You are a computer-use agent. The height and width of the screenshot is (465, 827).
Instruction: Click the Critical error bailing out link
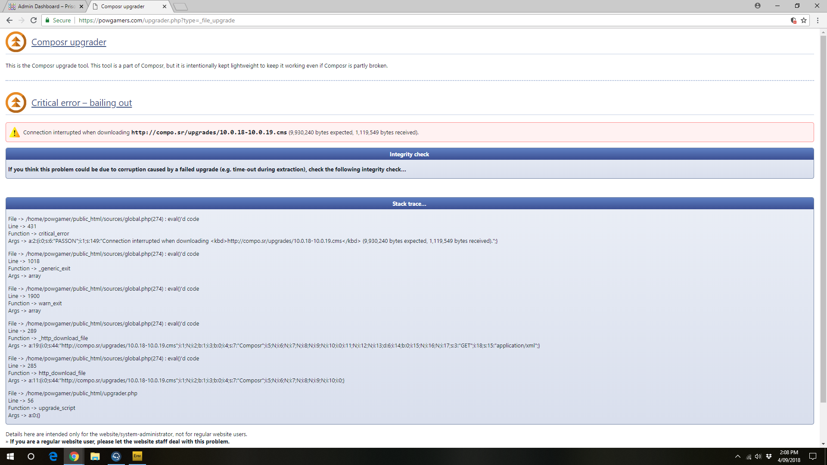click(x=81, y=103)
